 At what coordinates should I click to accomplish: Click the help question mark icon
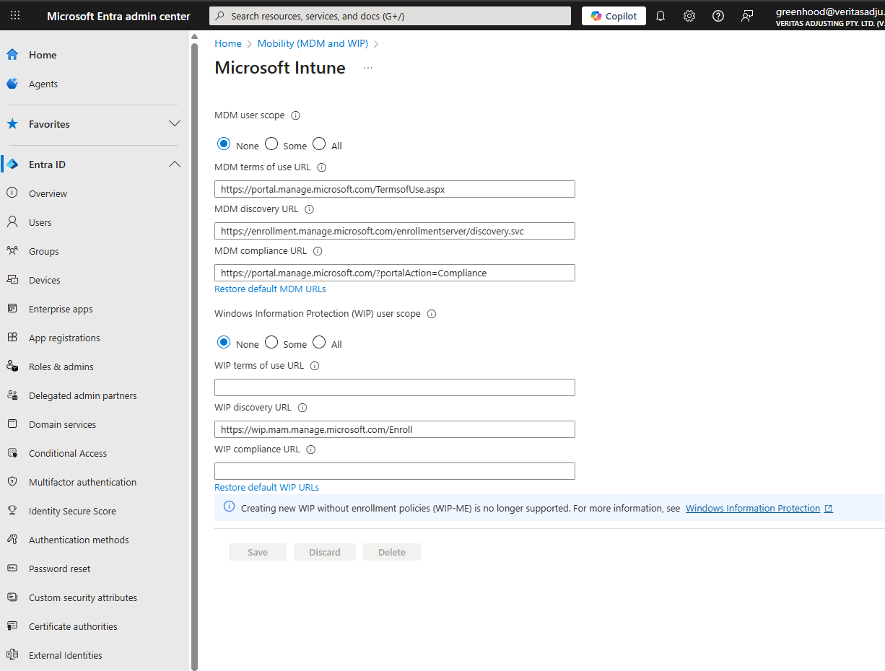pos(718,16)
